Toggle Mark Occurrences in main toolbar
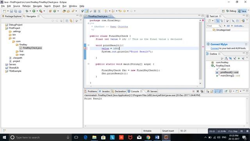 pos(87,11)
